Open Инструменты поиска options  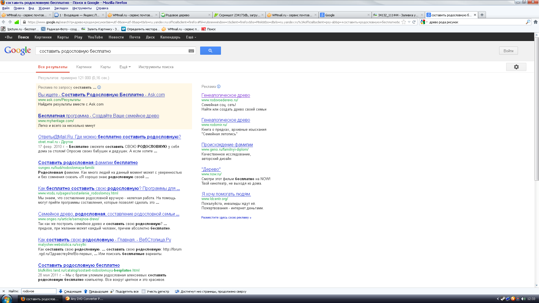click(x=156, y=67)
